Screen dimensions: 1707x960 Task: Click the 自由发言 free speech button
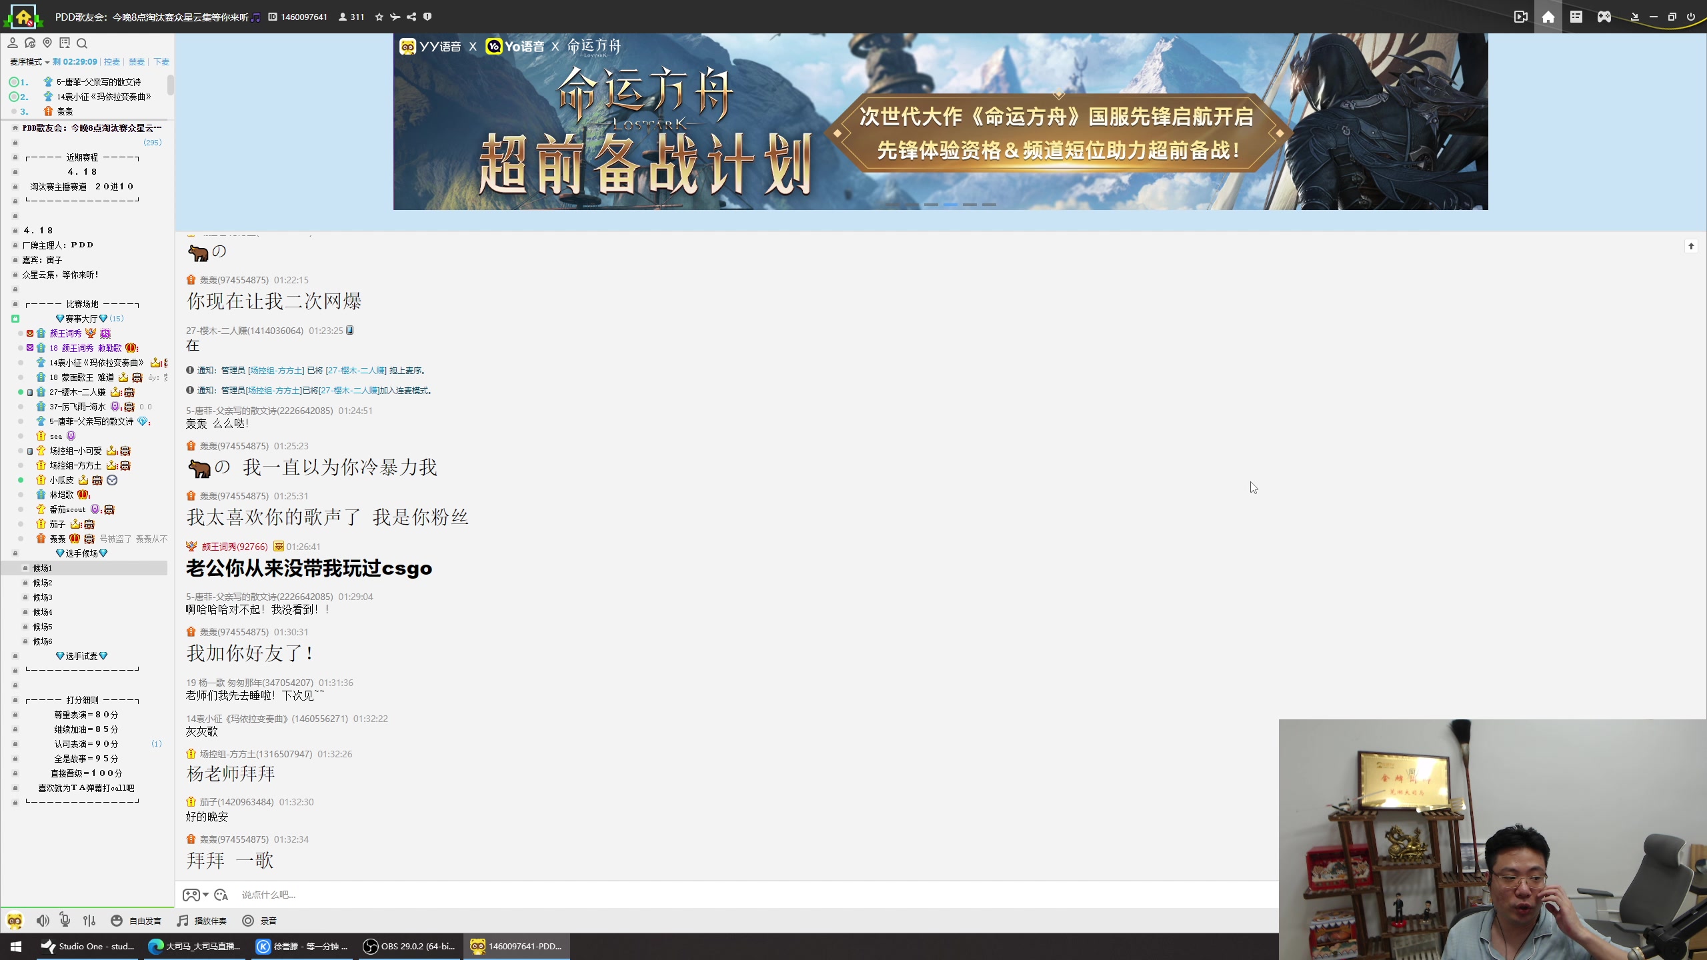coord(136,921)
